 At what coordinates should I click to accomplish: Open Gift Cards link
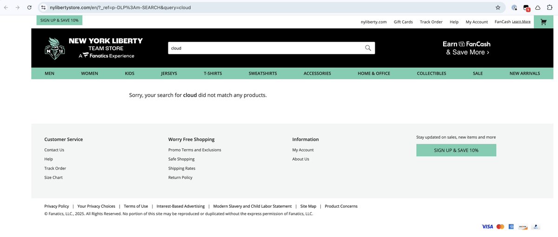point(403,22)
